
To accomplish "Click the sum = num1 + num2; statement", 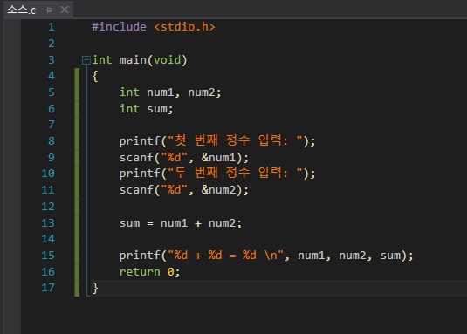I will click(x=181, y=223).
